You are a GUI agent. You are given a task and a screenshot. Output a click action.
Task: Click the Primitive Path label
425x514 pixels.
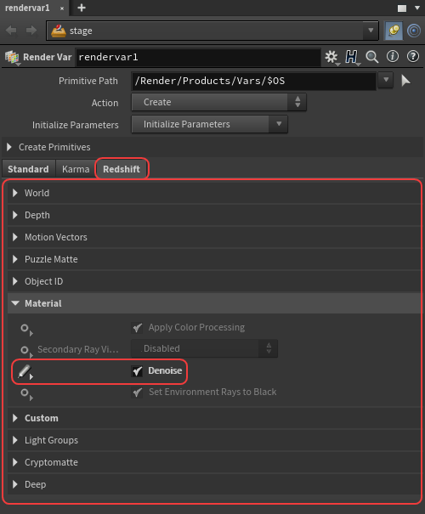88,81
